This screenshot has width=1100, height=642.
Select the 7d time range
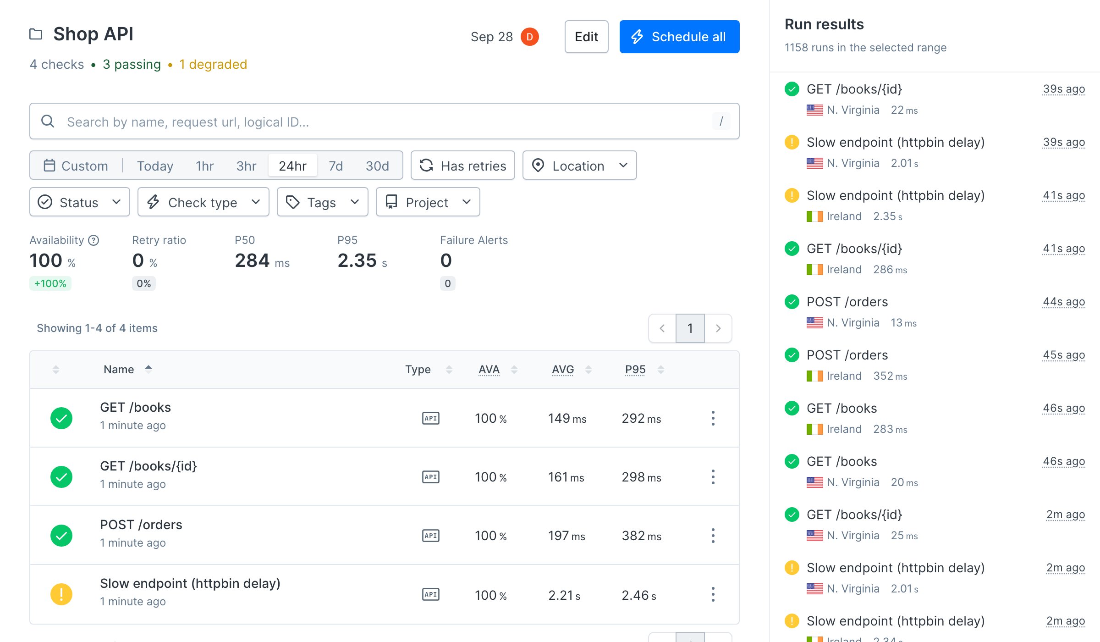point(335,166)
